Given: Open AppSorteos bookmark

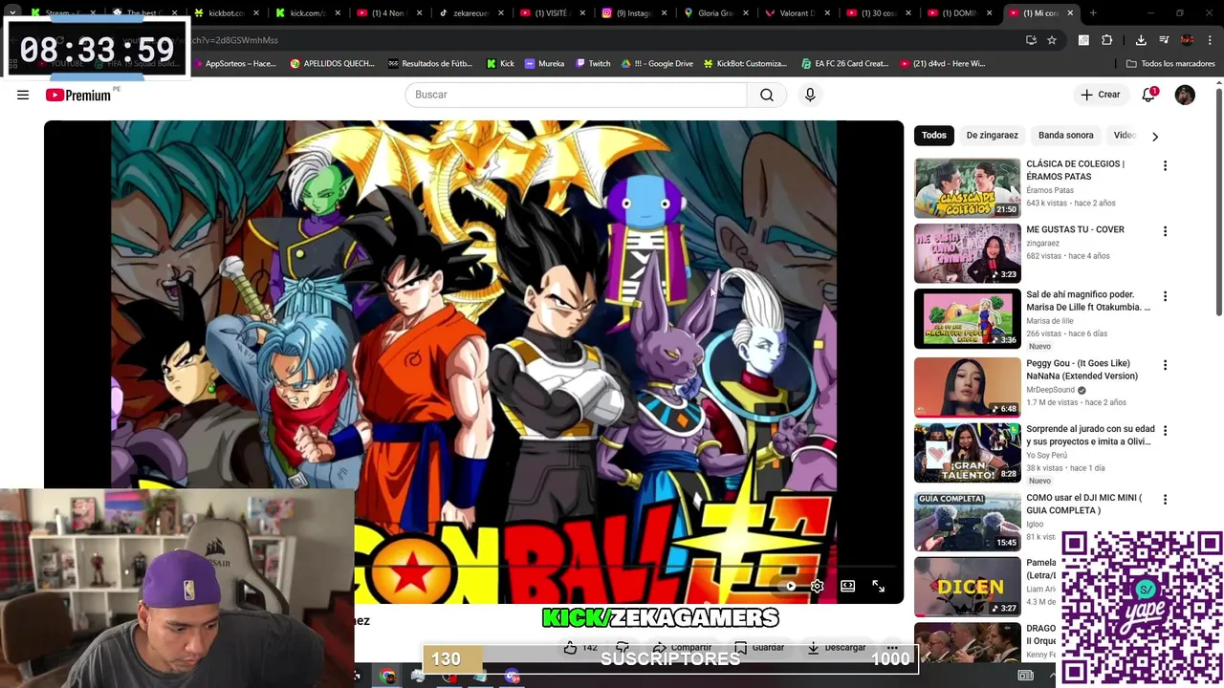Looking at the screenshot, I should [233, 63].
